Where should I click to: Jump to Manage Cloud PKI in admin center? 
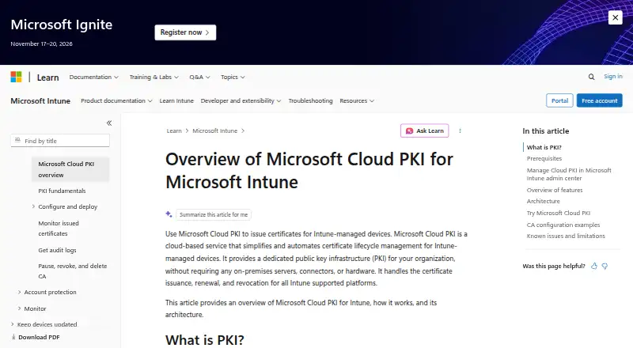[569, 175]
